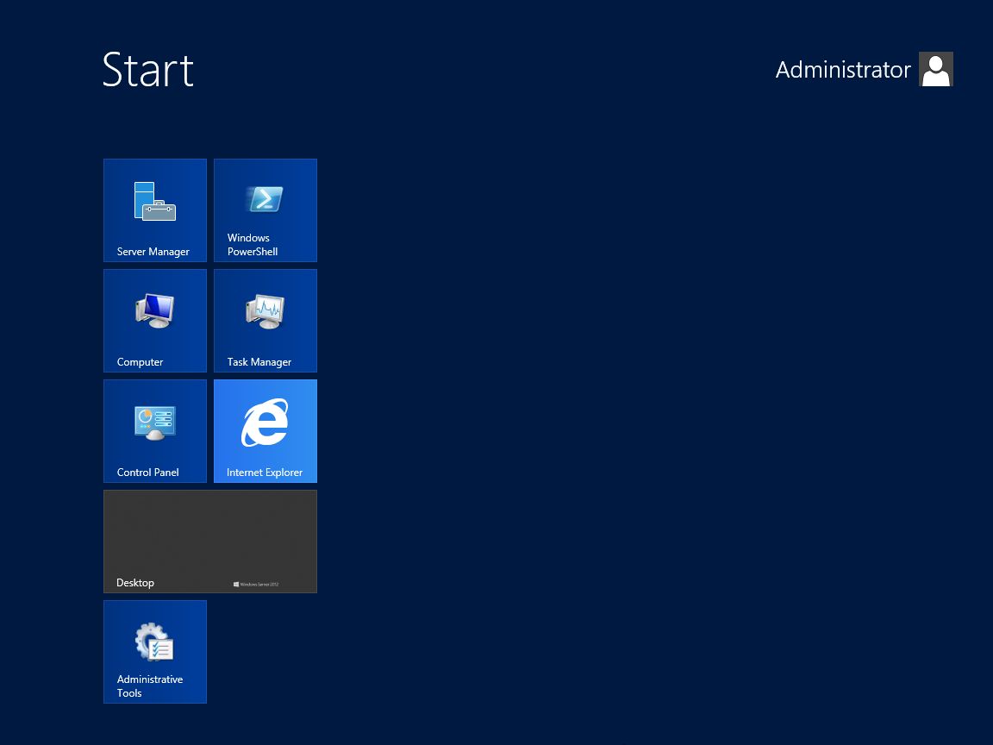Click the Windows PowerShell tile text
993x745 pixels.
pyautogui.click(x=253, y=245)
